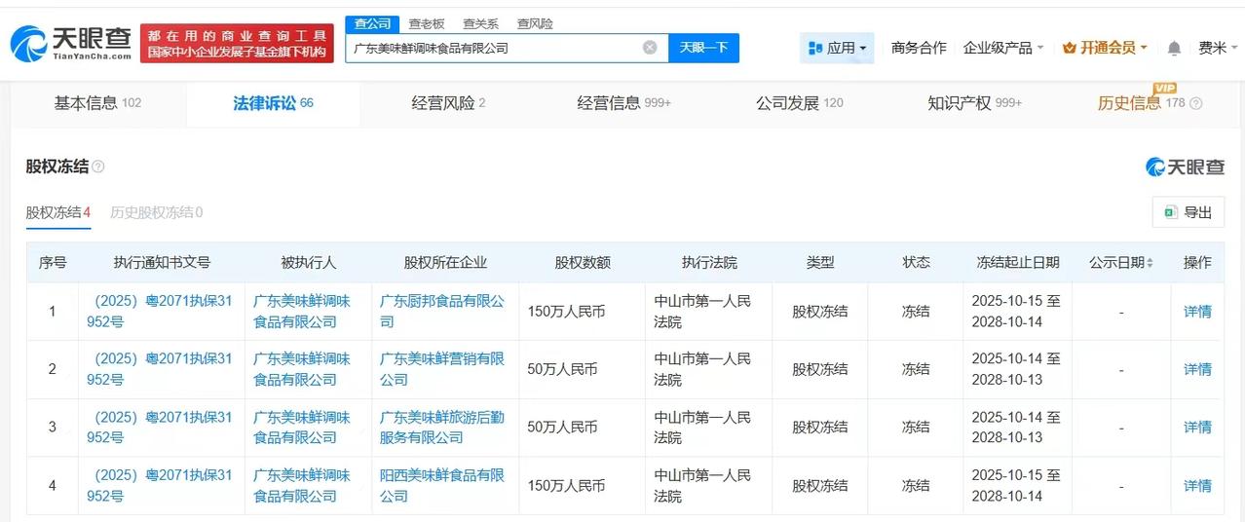This screenshot has height=522, width=1245.
Task: Click 中山市第一人民法院 in row 1
Action: click(x=702, y=312)
